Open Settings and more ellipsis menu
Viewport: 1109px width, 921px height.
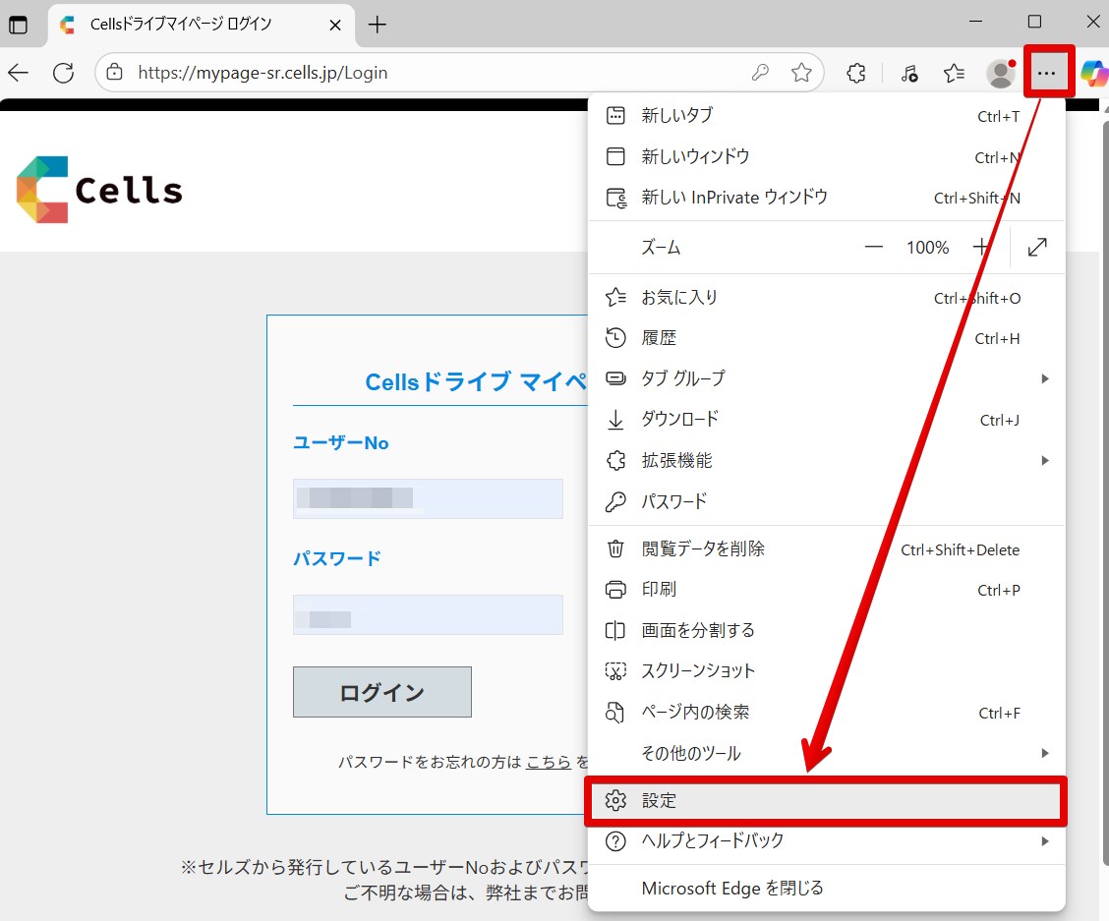point(1047,72)
